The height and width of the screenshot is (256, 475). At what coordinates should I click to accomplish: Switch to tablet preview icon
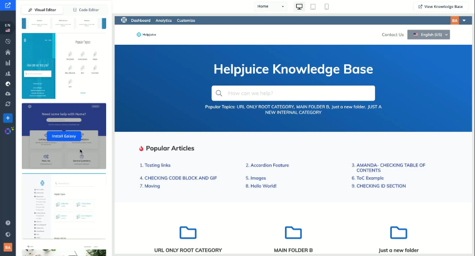(313, 7)
